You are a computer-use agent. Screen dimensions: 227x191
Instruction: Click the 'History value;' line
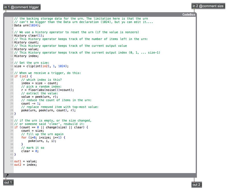click(x=26, y=49)
